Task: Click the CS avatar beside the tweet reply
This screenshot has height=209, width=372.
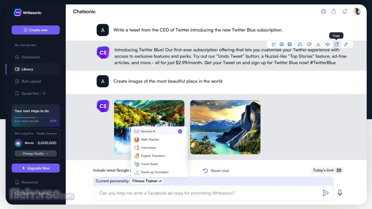Action: point(103,53)
